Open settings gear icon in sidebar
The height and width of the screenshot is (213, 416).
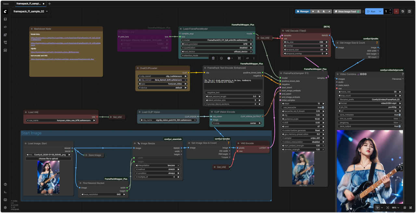click(5, 207)
